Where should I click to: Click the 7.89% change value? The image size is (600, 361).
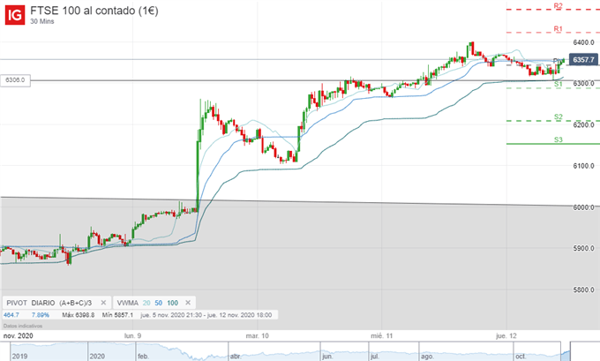click(x=41, y=315)
